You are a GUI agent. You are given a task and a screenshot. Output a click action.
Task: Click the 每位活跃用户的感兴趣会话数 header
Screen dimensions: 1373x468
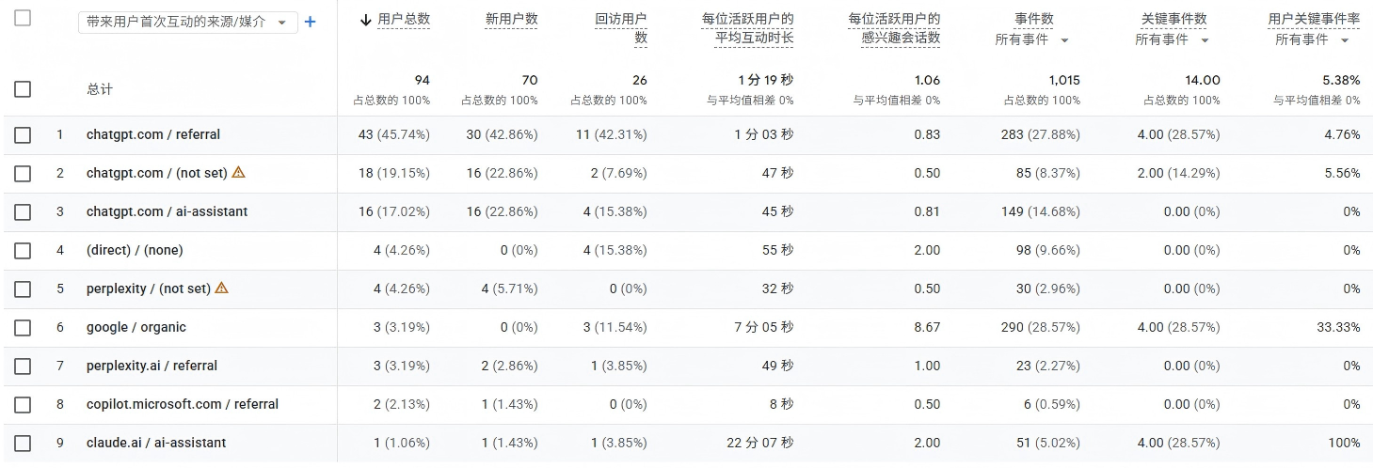point(894,28)
